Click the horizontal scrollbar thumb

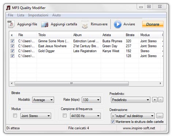point(72,83)
